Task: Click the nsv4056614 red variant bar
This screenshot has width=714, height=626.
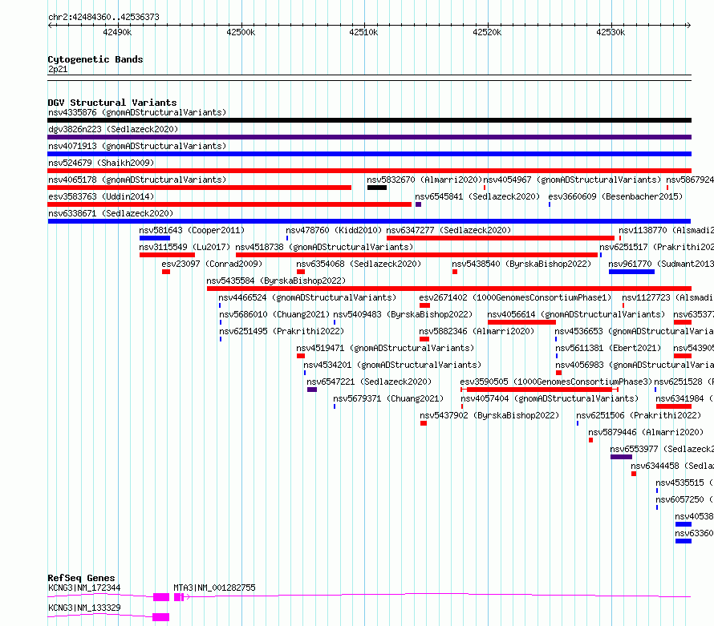Action: coord(521,322)
